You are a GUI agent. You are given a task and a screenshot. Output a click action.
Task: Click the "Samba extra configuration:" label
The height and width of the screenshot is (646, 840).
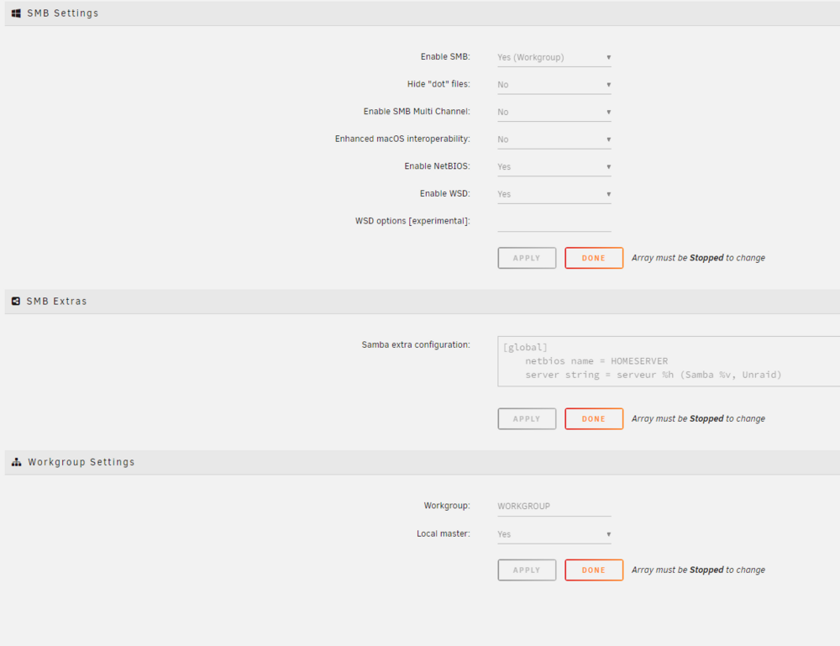coord(416,344)
